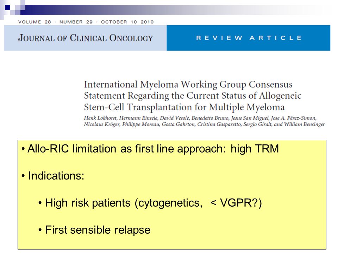Viewport: 338px width, 253px height.
Task: Click the volume and issue date line
Action: (x=86, y=22)
